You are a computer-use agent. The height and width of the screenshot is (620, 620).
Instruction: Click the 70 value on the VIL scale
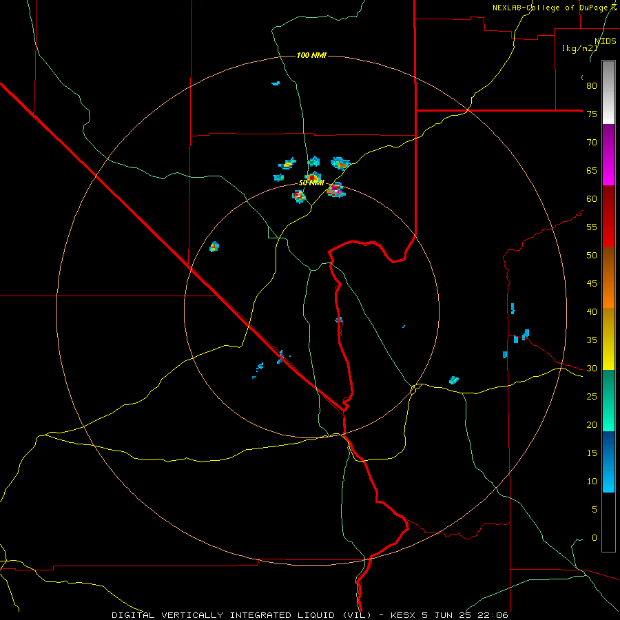pyautogui.click(x=592, y=143)
